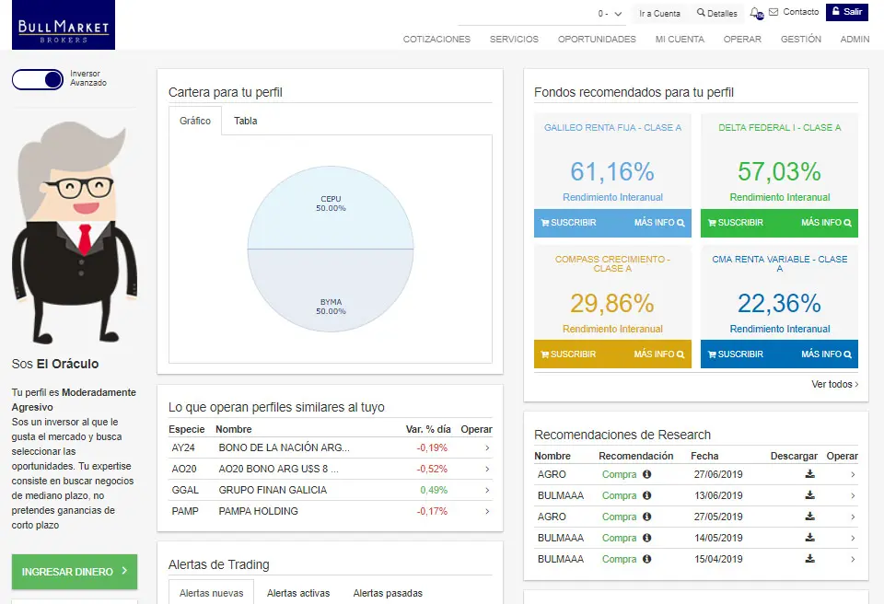Click the envelope Contacto icon
Image resolution: width=884 pixels, height=604 pixels.
coord(773,12)
